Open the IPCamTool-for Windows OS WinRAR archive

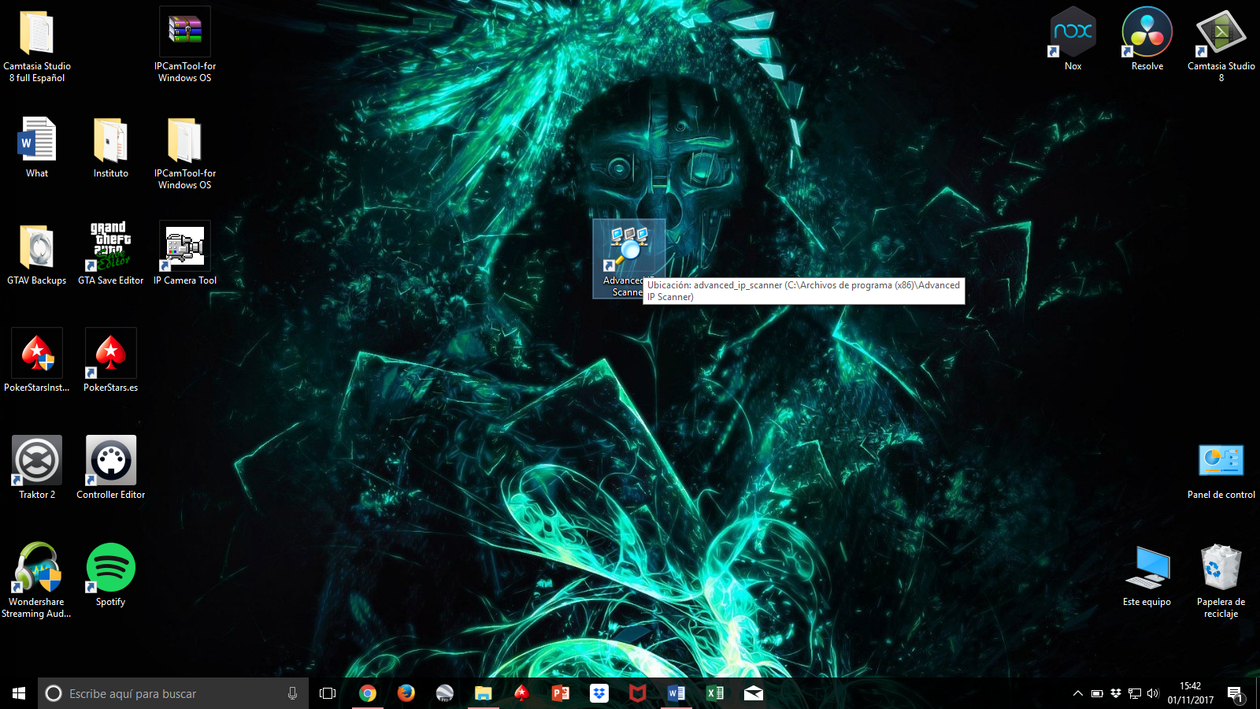[x=185, y=46]
